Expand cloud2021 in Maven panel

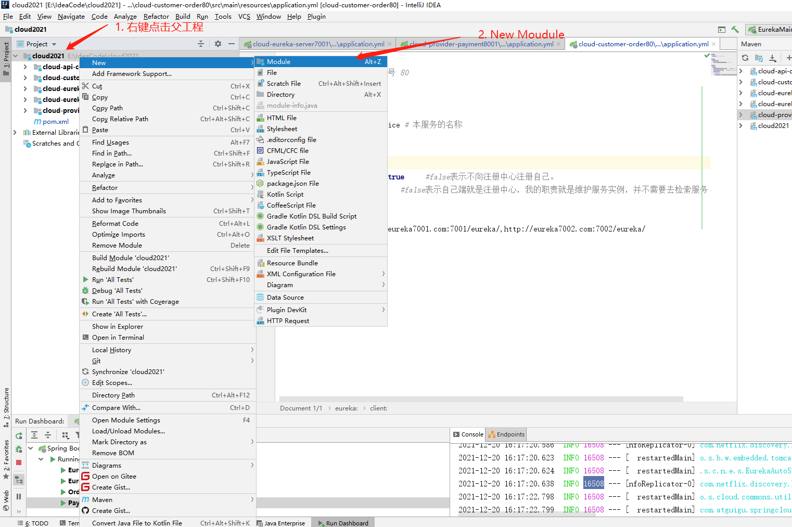coord(741,125)
